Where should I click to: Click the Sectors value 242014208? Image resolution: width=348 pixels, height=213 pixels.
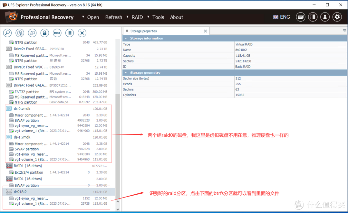coord(243,61)
